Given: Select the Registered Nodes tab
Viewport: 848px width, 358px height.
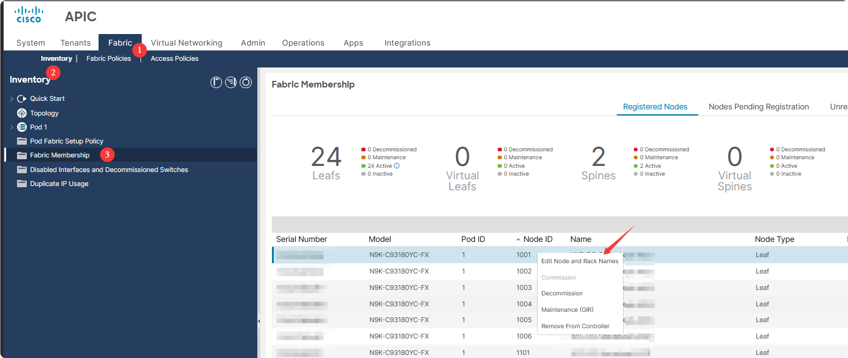Looking at the screenshot, I should pyautogui.click(x=655, y=106).
